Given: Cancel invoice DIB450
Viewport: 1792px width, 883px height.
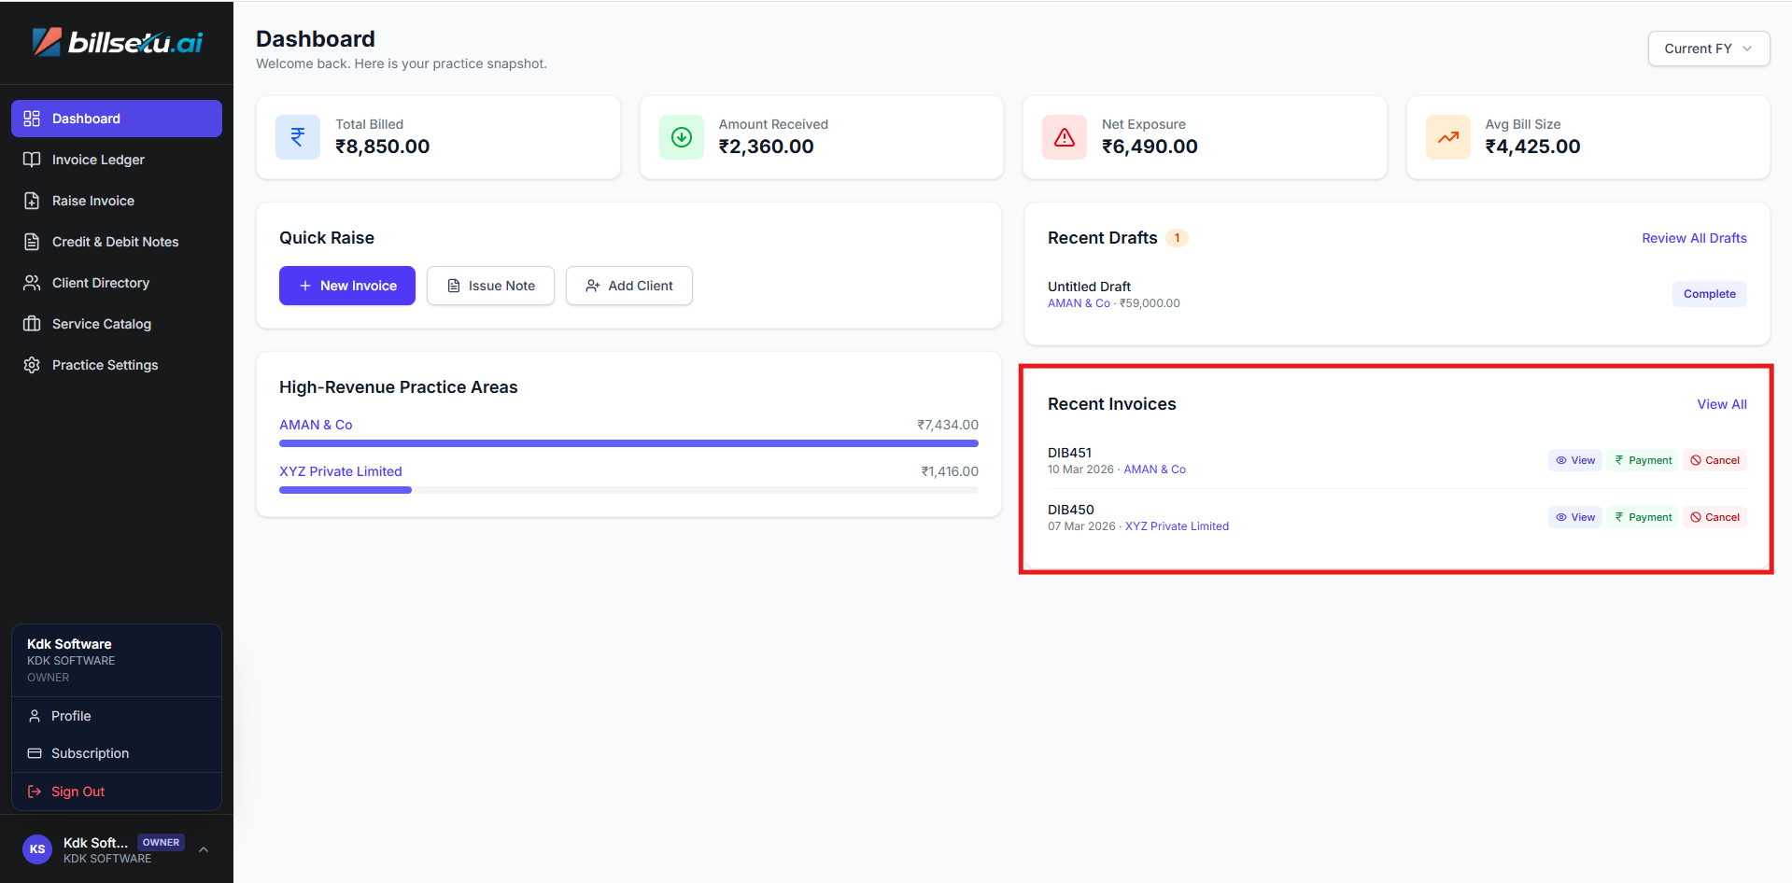Looking at the screenshot, I should (1714, 517).
